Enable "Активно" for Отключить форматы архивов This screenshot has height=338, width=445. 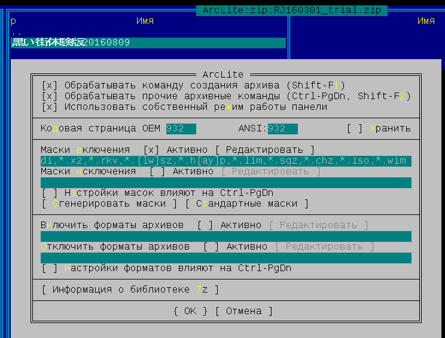coord(211,247)
